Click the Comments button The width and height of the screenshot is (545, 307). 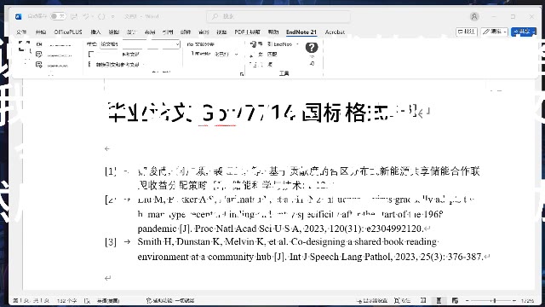click(x=467, y=32)
